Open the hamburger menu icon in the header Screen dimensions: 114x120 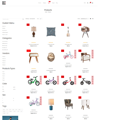pyautogui.click(x=92, y=3)
